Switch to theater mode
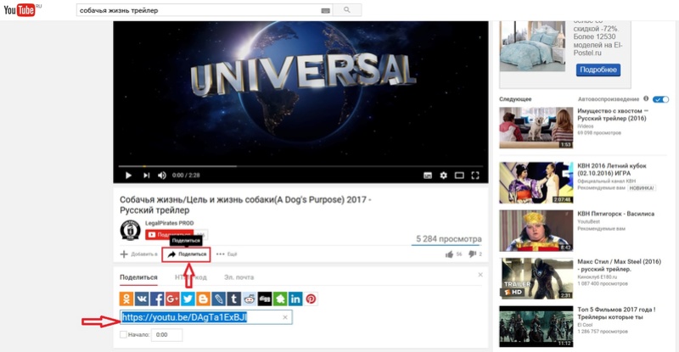 [459, 176]
